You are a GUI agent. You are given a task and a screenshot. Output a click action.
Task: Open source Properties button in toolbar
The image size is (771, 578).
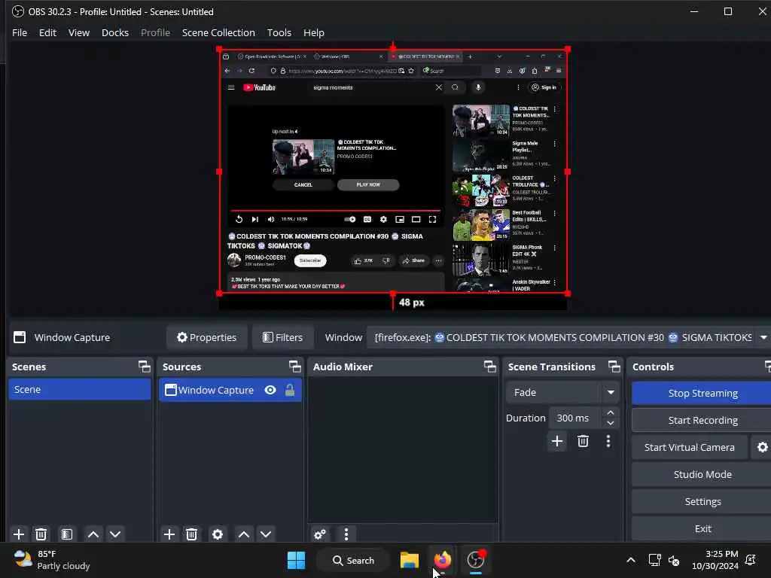tap(206, 338)
